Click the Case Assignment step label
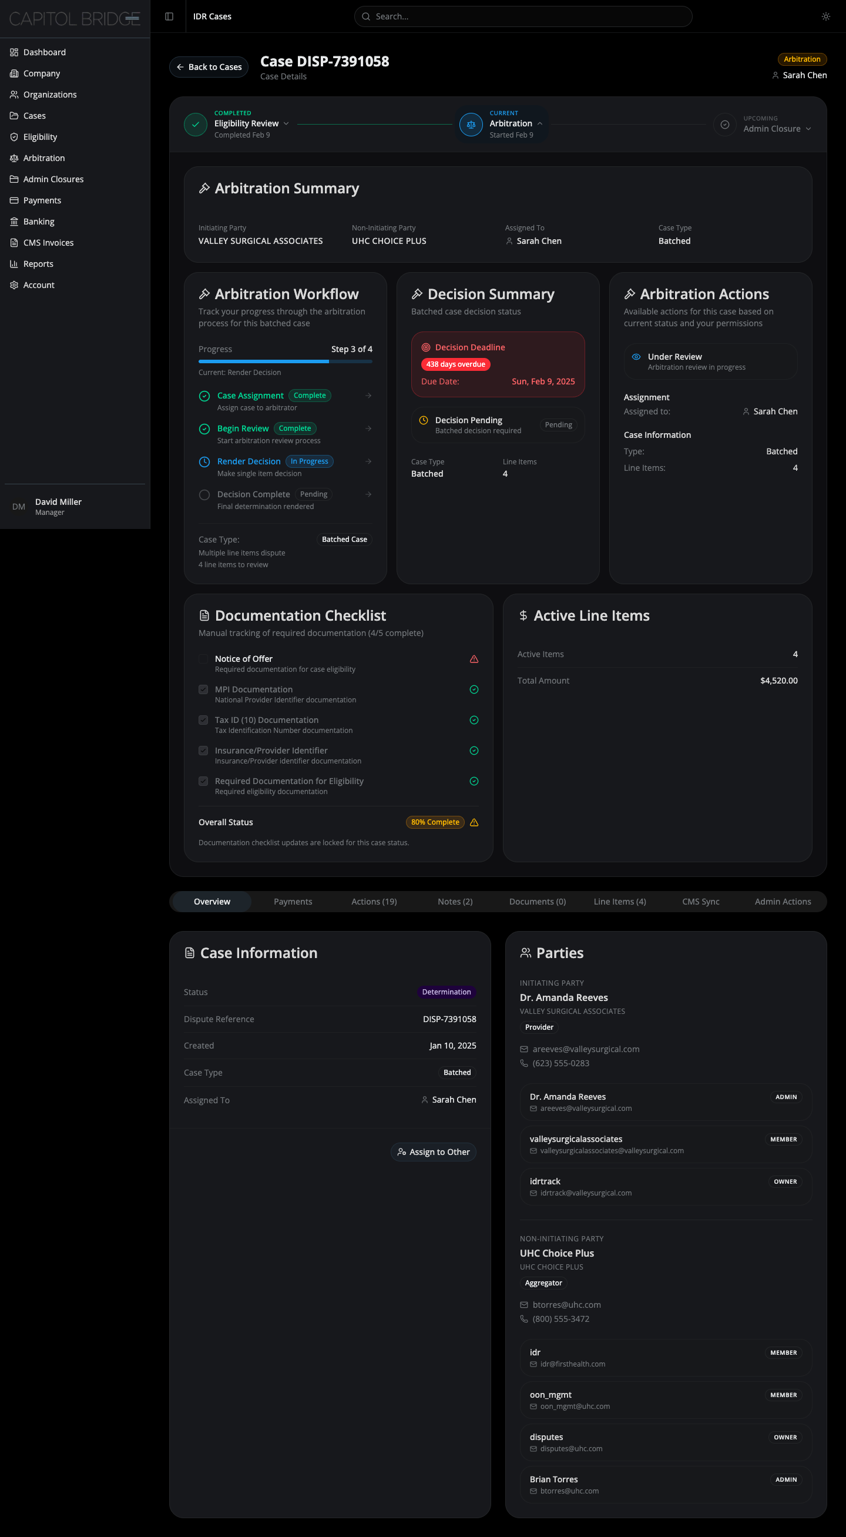Screen dimensions: 846x1537 (250, 396)
